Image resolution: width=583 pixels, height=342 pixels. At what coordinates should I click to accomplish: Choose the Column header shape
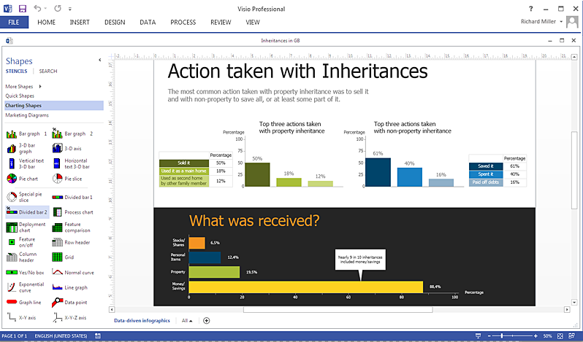23,257
